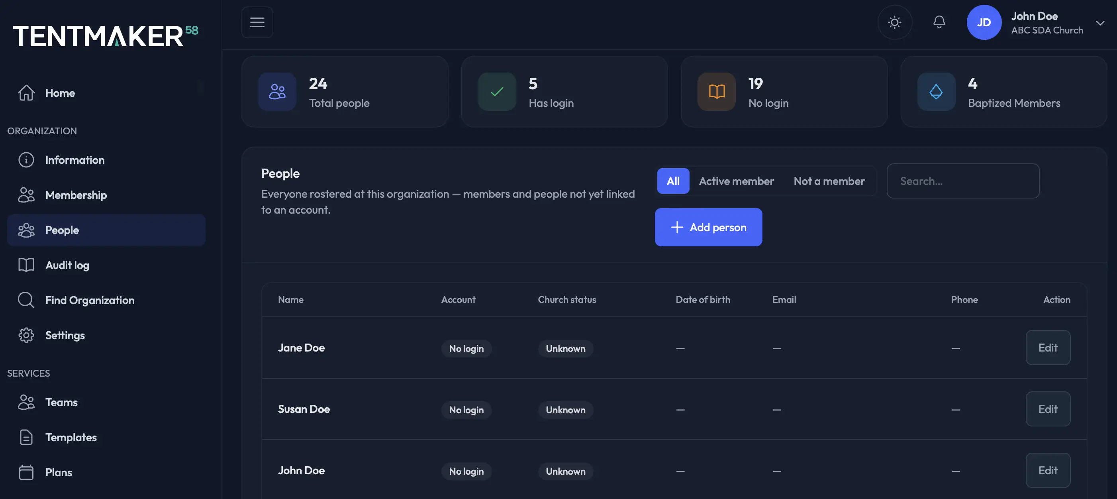Viewport: 1117px width, 499px height.
Task: Edit the Susan Doe row
Action: point(1048,409)
